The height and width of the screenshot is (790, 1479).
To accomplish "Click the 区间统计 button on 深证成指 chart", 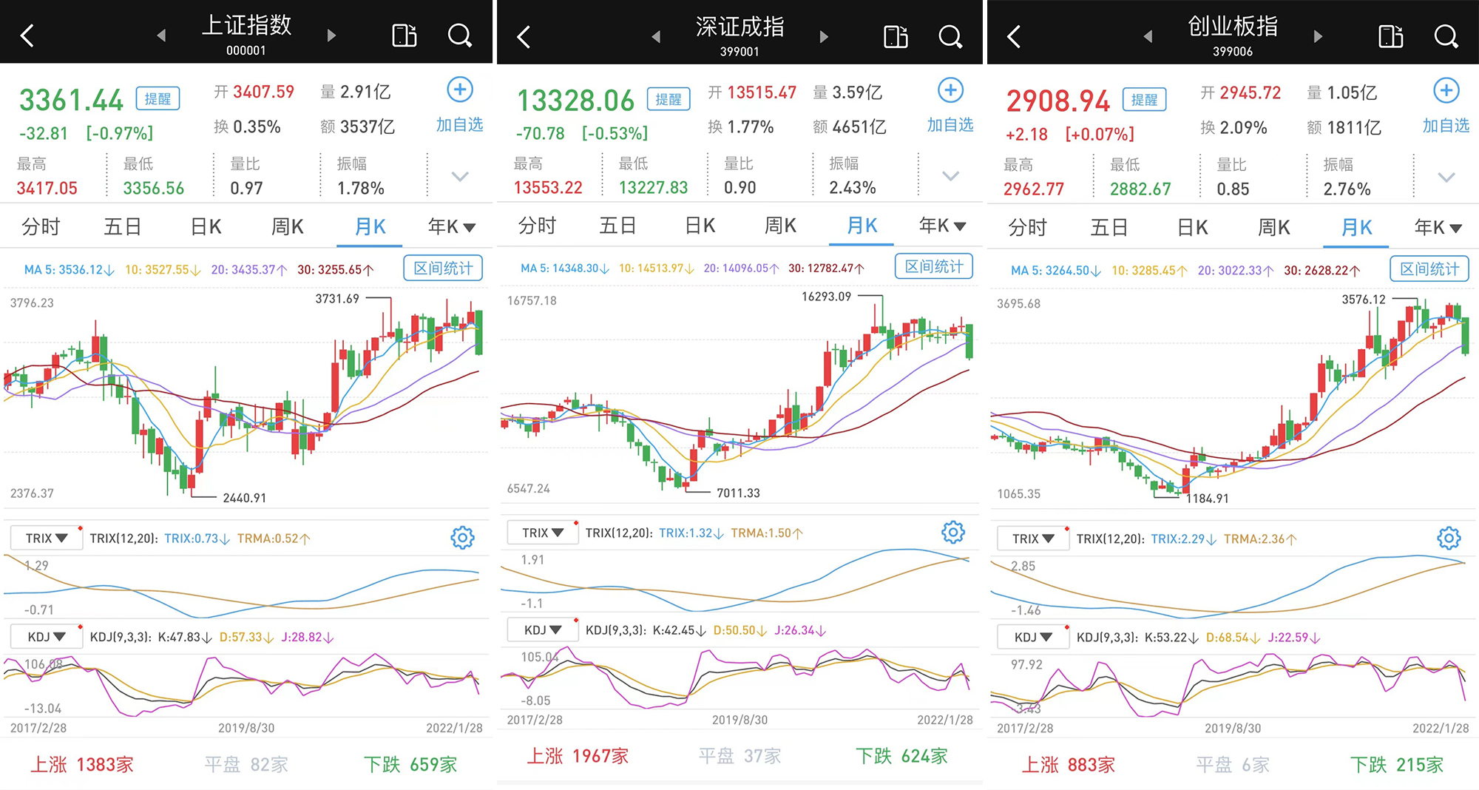I will (933, 266).
